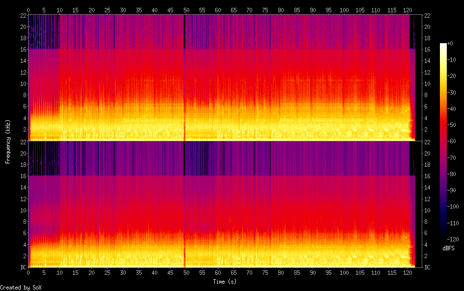This screenshot has height=291, width=464.
Task: Click "110" on the bottom time axis
Action: coord(376,273)
